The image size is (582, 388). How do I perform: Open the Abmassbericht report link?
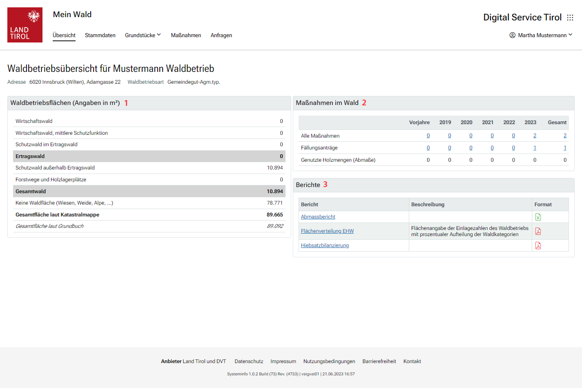coord(318,217)
